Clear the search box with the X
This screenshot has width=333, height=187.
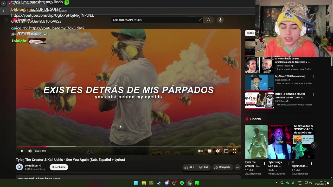click(x=200, y=20)
